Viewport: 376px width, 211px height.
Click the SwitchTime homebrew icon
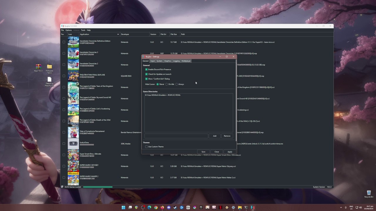(73, 144)
